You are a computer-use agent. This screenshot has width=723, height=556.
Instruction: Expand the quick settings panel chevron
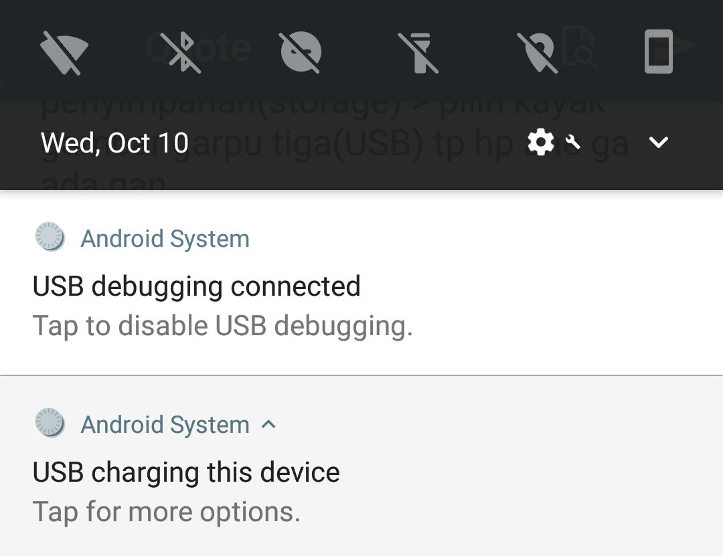pos(659,142)
